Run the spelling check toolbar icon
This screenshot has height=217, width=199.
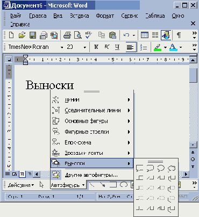click(89, 35)
